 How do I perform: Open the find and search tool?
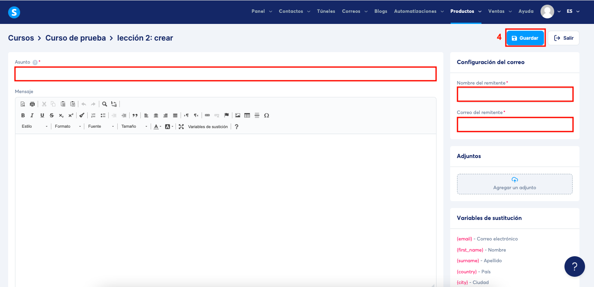[x=104, y=104]
